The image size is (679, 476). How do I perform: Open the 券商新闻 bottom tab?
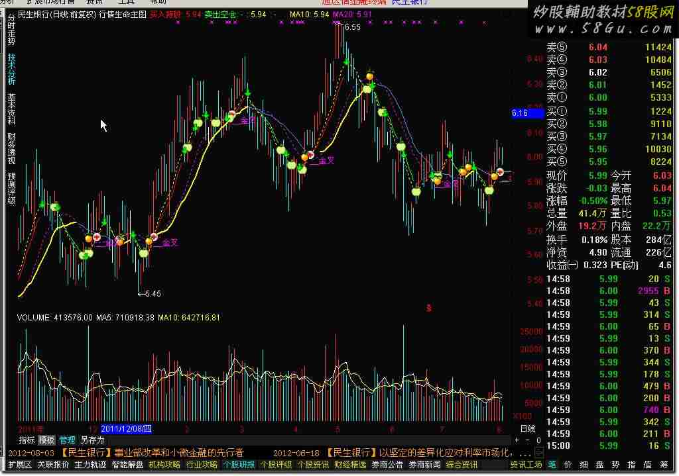425,465
